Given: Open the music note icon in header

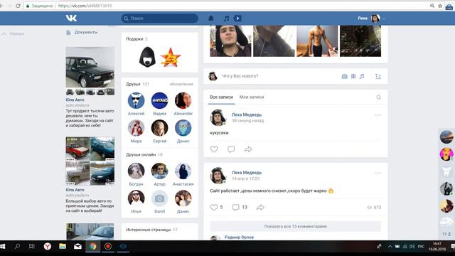Looking at the screenshot, I should 226,18.
